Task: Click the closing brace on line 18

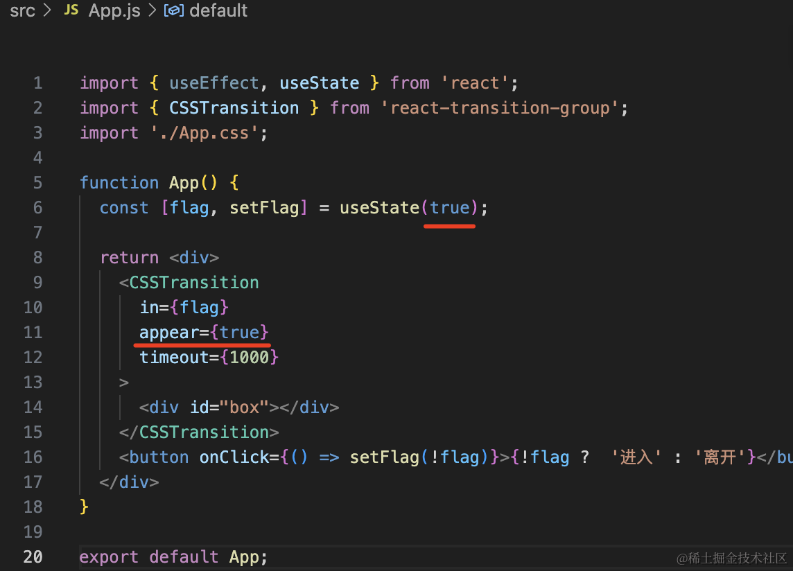Action: [84, 507]
